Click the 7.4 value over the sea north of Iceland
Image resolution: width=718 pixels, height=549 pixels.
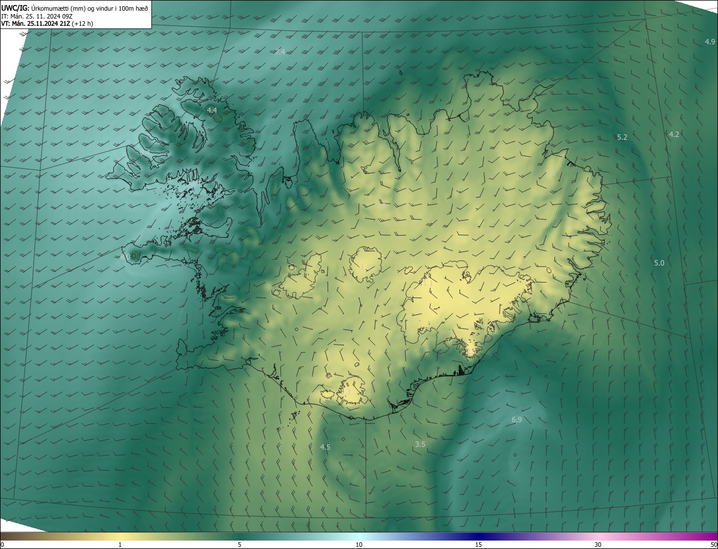[280, 52]
